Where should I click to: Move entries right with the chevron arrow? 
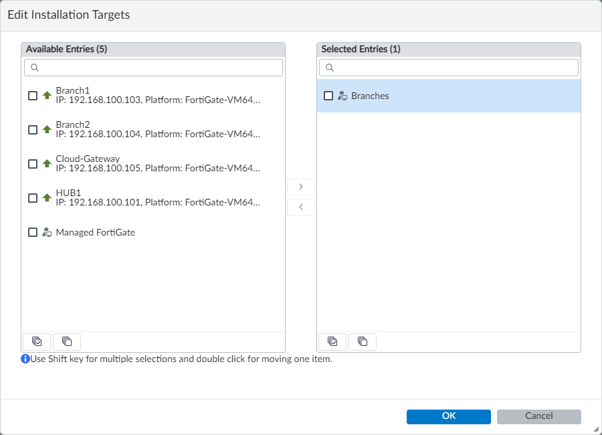pos(301,187)
